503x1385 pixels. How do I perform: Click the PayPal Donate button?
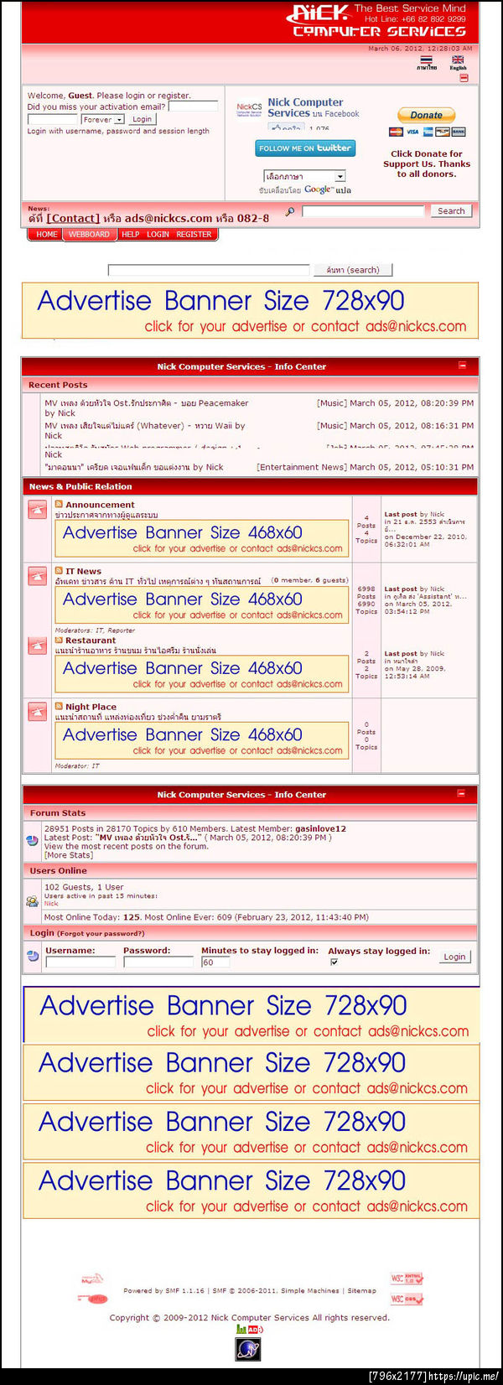[426, 115]
